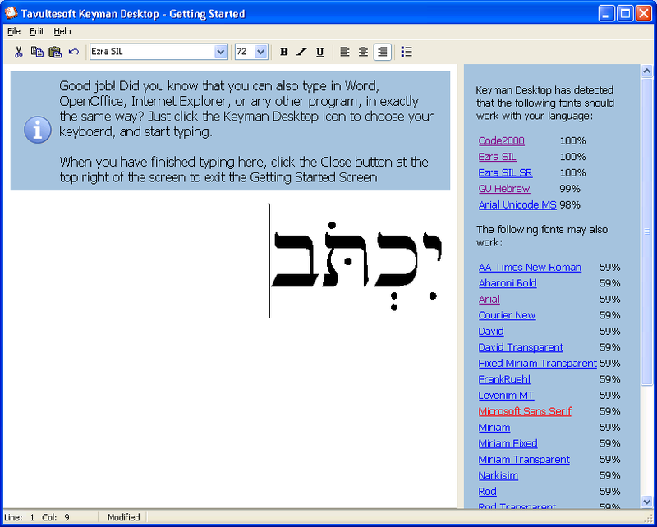Click the Copy icon in toolbar

(37, 52)
